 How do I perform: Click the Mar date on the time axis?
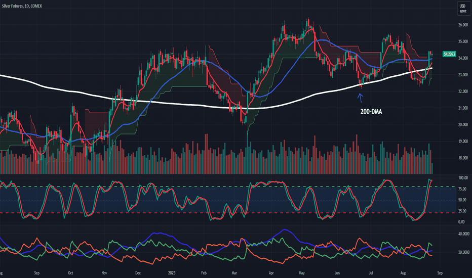(x=234, y=273)
